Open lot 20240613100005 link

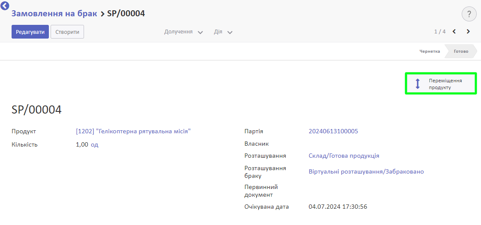pos(333,131)
